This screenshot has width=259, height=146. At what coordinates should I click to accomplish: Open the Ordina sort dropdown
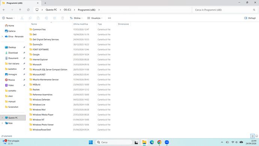76,18
